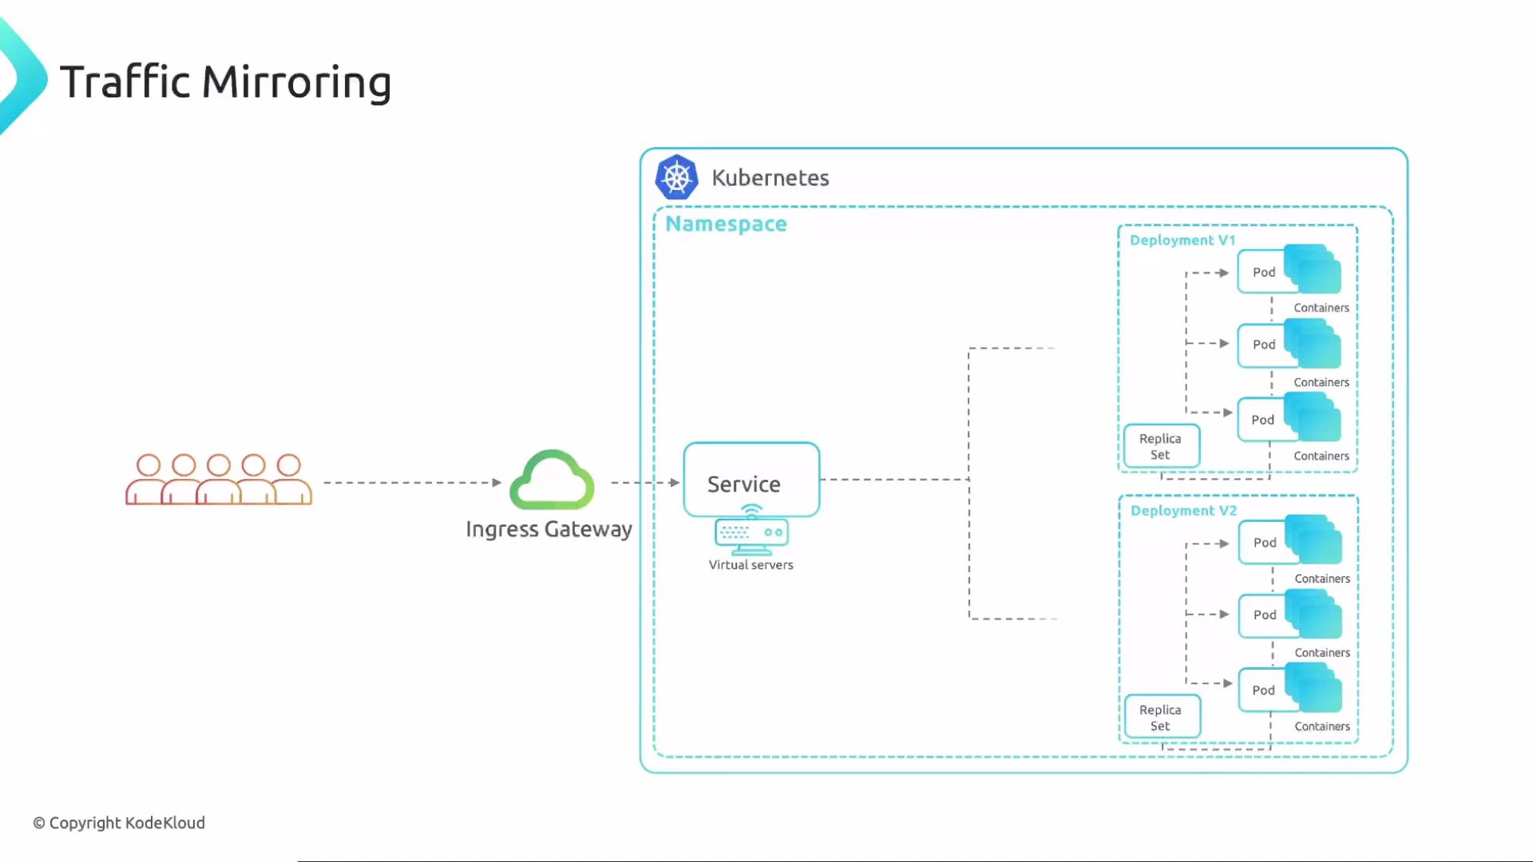This screenshot has width=1533, height=862.
Task: Click the Replica Set box in Deployment V2
Action: (x=1163, y=717)
